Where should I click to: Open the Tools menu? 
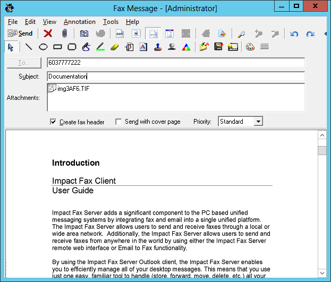[x=111, y=22]
